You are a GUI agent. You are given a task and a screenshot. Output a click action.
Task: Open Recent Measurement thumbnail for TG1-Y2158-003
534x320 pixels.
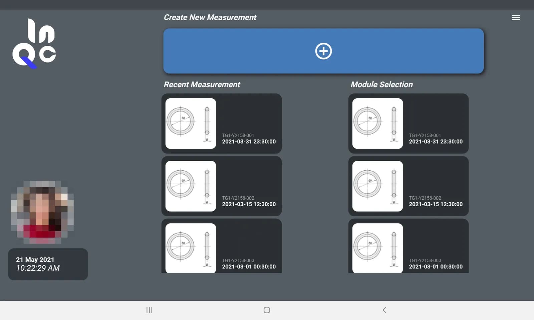[x=191, y=248]
